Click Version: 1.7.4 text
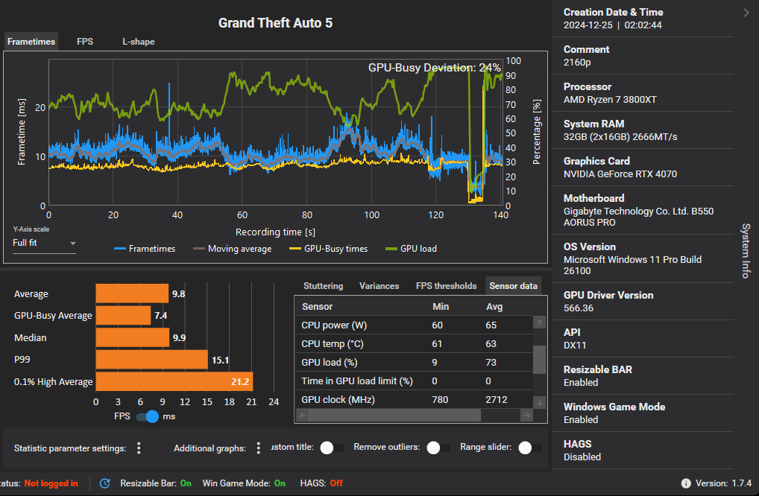Screen dimensions: 759x496 723,483
